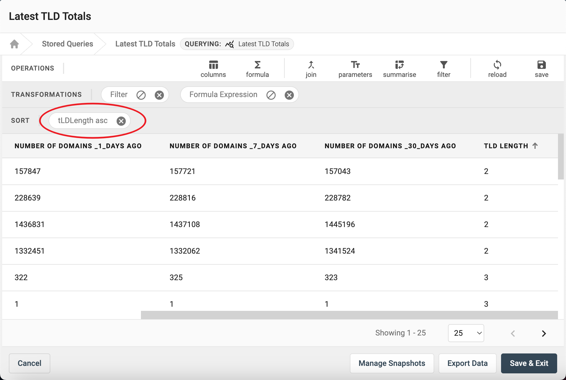The width and height of the screenshot is (566, 380).
Task: Open the rows-per-page dropdown showing 25
Action: [466, 333]
